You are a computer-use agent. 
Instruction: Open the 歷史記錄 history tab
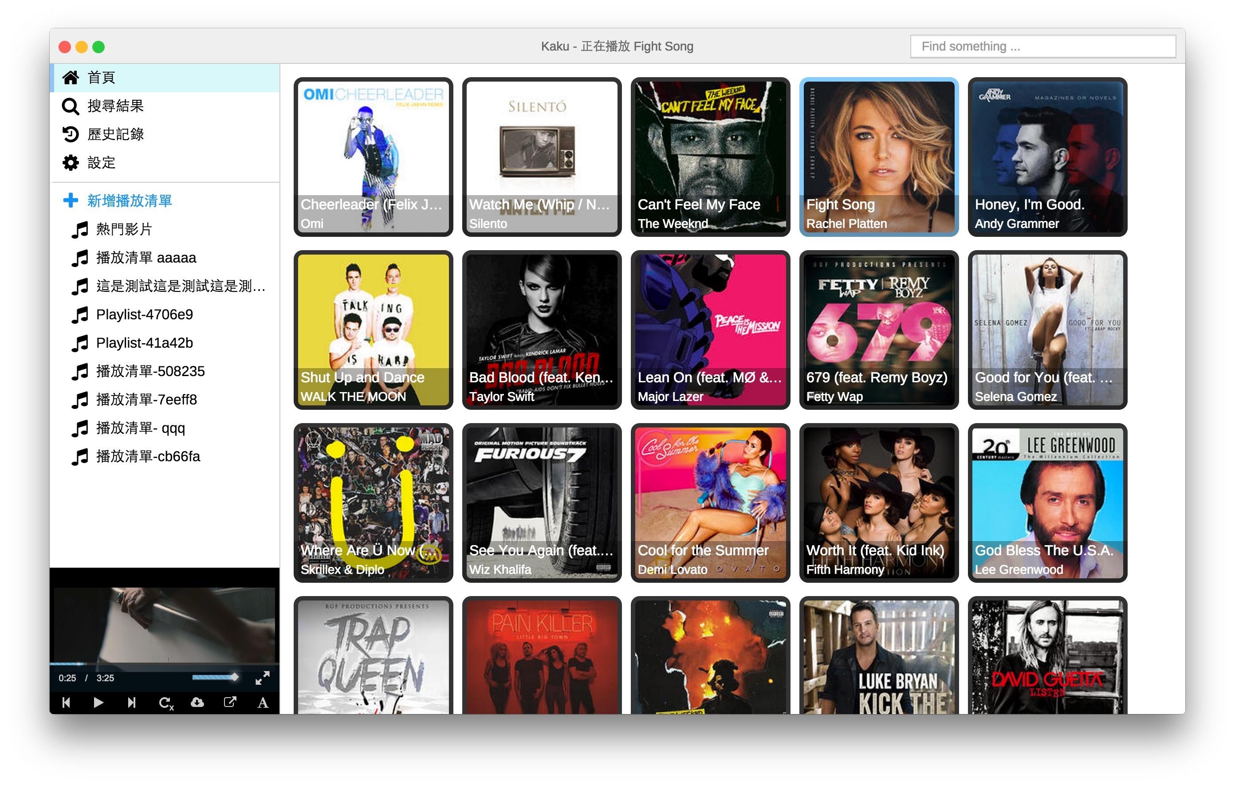(115, 134)
